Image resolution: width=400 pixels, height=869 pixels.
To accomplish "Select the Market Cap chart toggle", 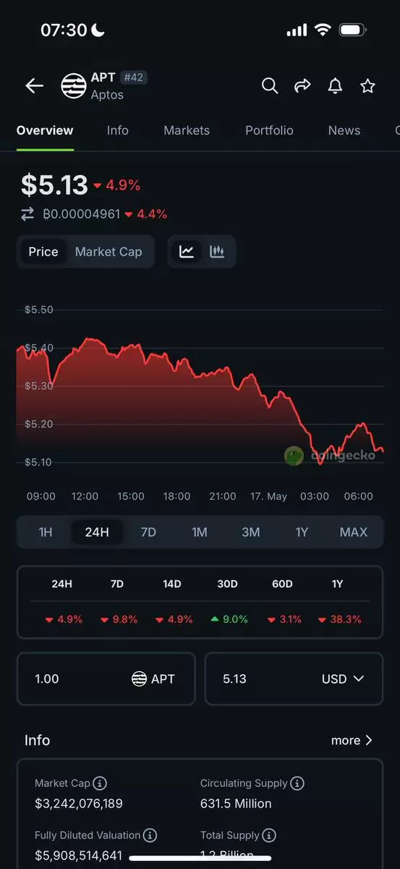I will 108,252.
